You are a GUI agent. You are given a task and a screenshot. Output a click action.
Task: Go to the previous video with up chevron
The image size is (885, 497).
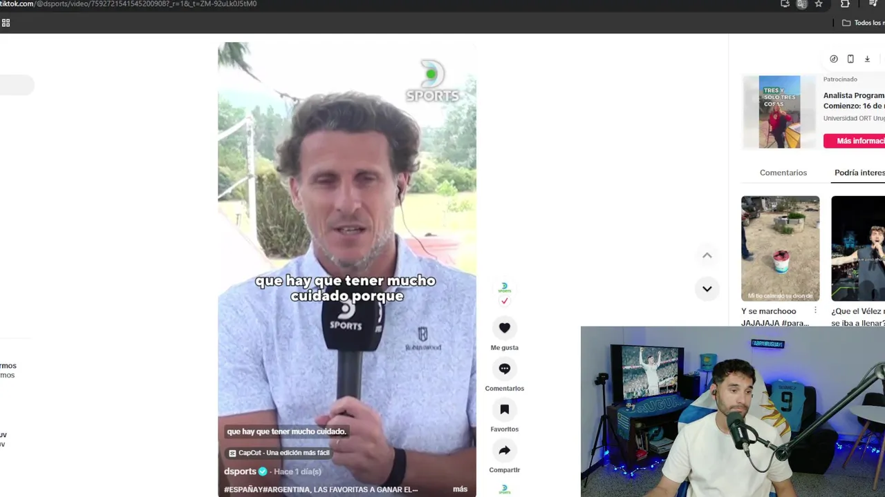[707, 255]
